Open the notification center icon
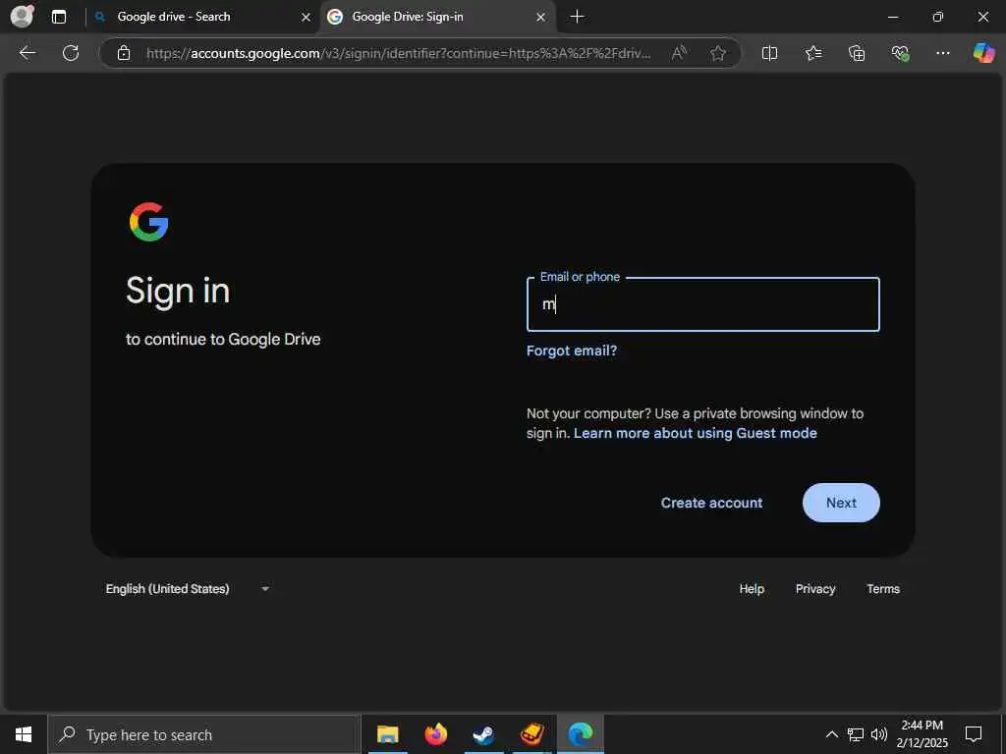 (974, 734)
